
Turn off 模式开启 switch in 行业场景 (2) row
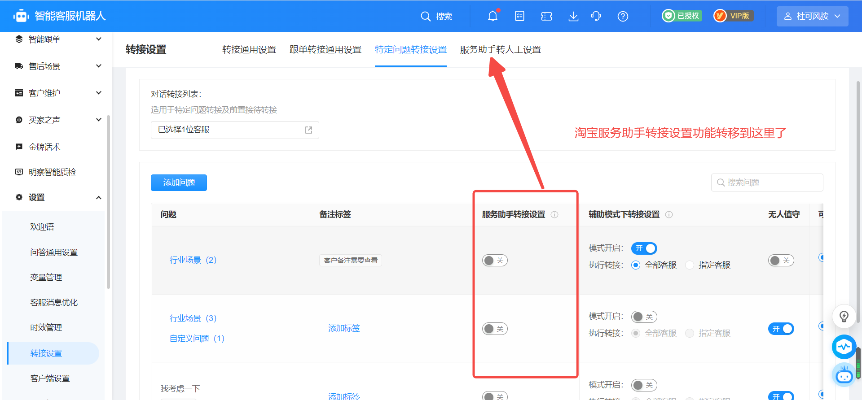(x=644, y=248)
